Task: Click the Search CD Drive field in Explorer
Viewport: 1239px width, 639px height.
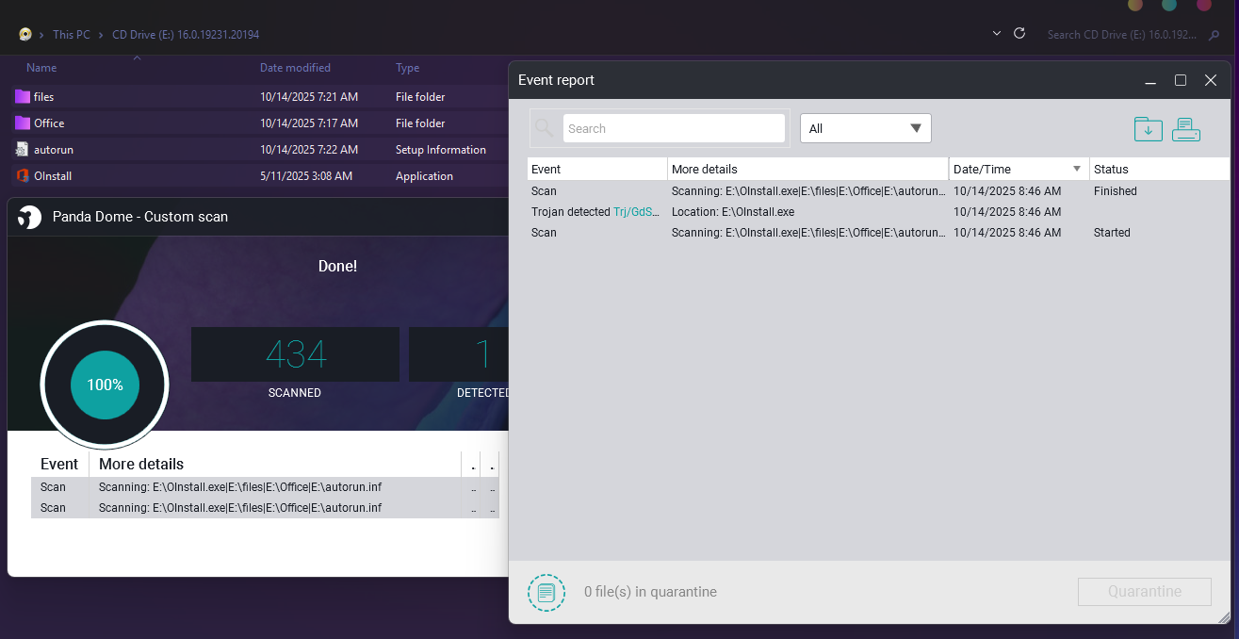Action: (1121, 35)
